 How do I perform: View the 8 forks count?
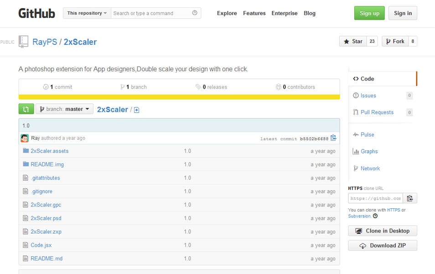[413, 42]
